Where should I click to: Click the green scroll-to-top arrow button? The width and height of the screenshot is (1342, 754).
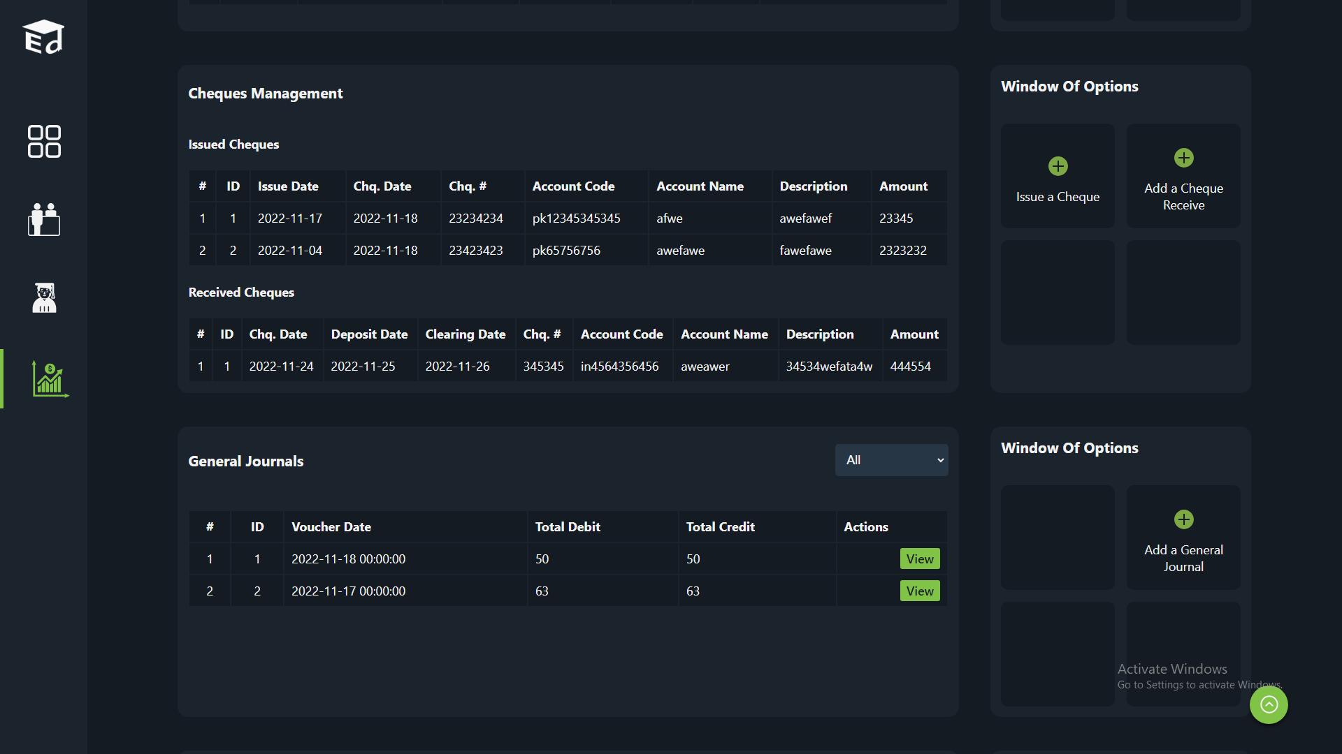point(1269,704)
